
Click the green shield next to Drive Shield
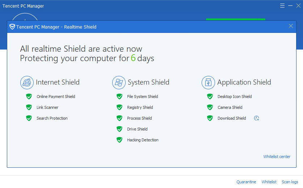[119, 129]
